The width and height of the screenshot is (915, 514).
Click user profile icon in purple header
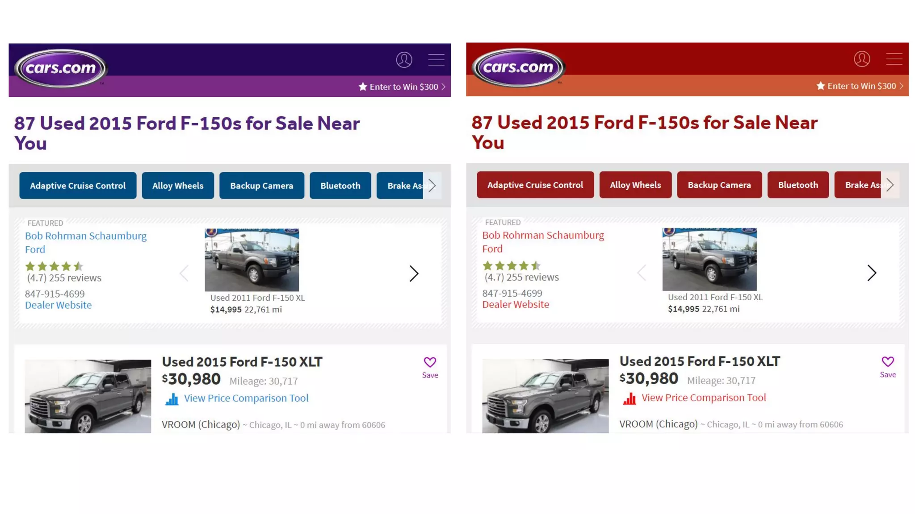(404, 60)
